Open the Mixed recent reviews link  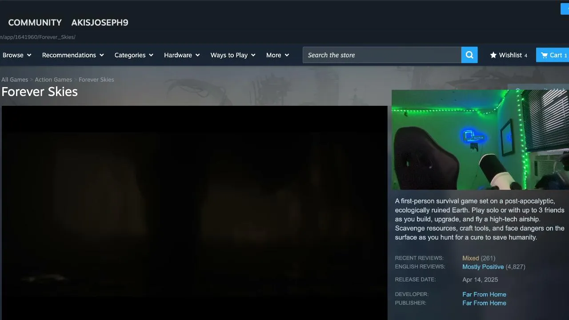point(470,258)
